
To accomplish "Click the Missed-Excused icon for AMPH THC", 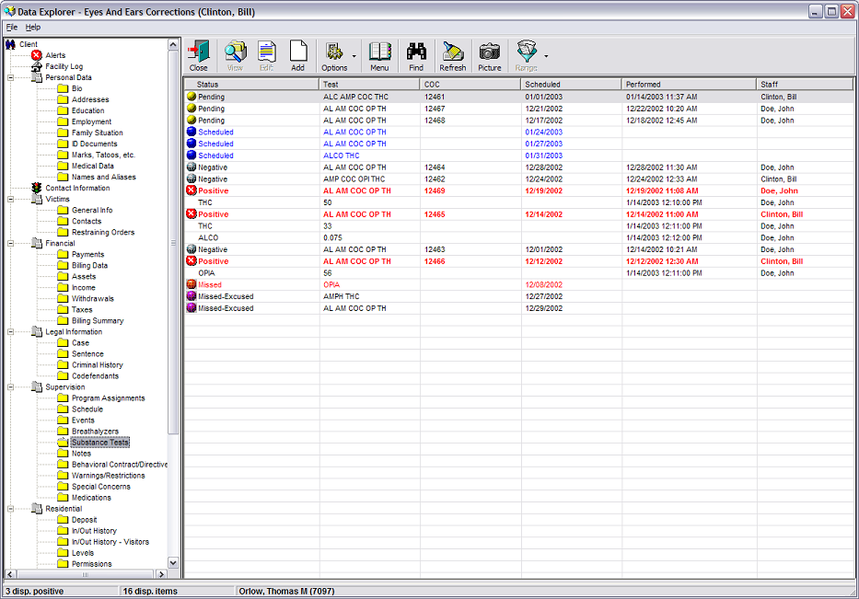I will pos(192,296).
